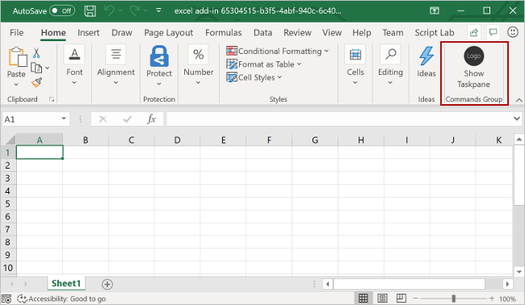This screenshot has height=305, width=525.
Task: Open the Data tab
Action: coord(262,32)
